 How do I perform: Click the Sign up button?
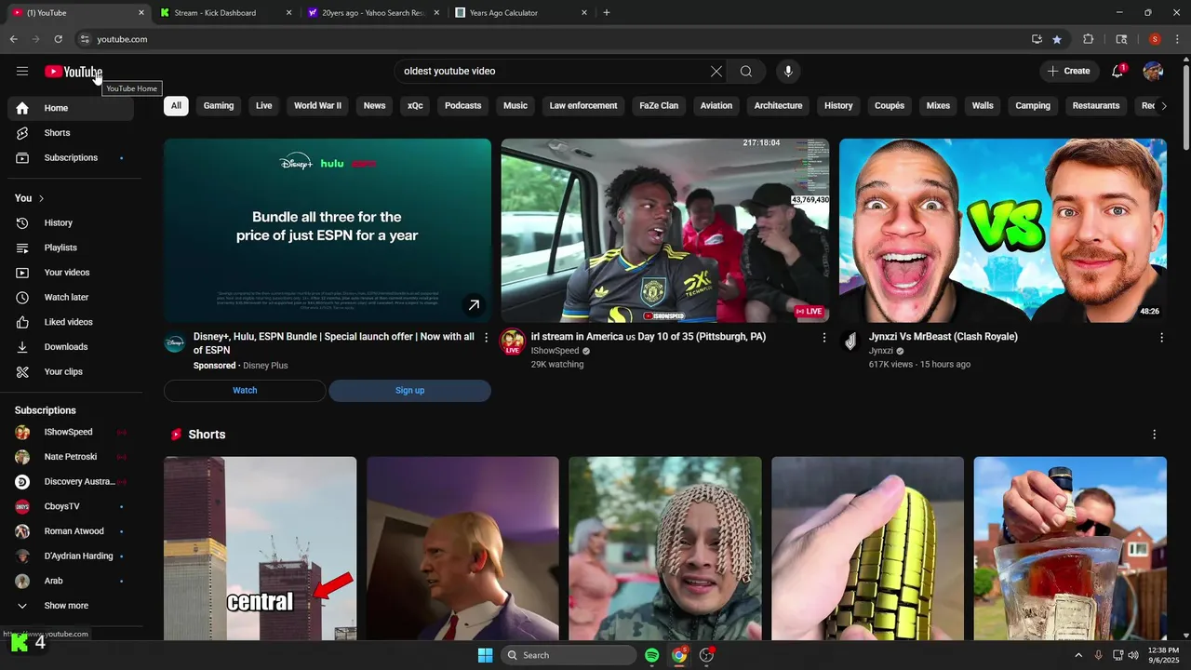pyautogui.click(x=409, y=391)
